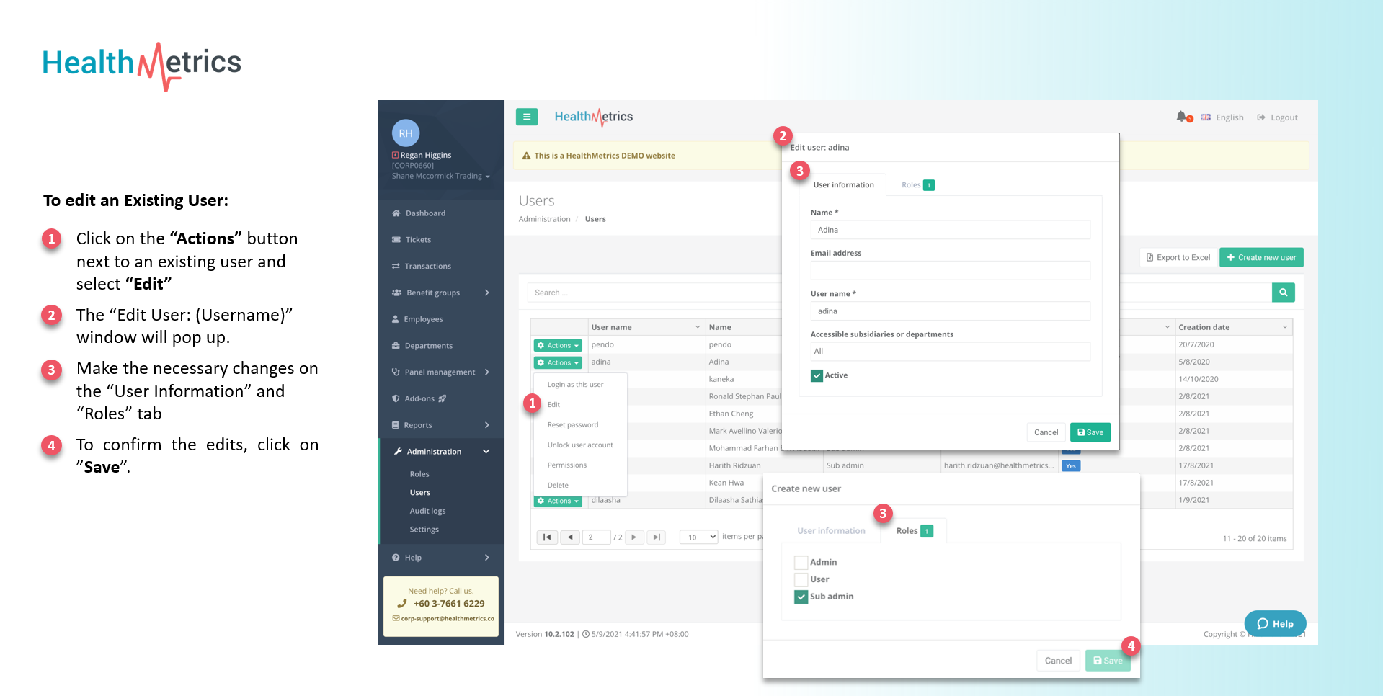Click the green search magnifier icon

pos(1283,293)
